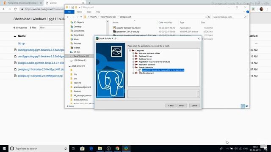
Task: Click the browser filter input field
Action: (52, 27)
